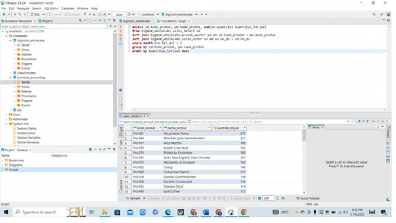The image size is (396, 223).
Task: Switch results to Grid view side tab
Action: click(121, 130)
